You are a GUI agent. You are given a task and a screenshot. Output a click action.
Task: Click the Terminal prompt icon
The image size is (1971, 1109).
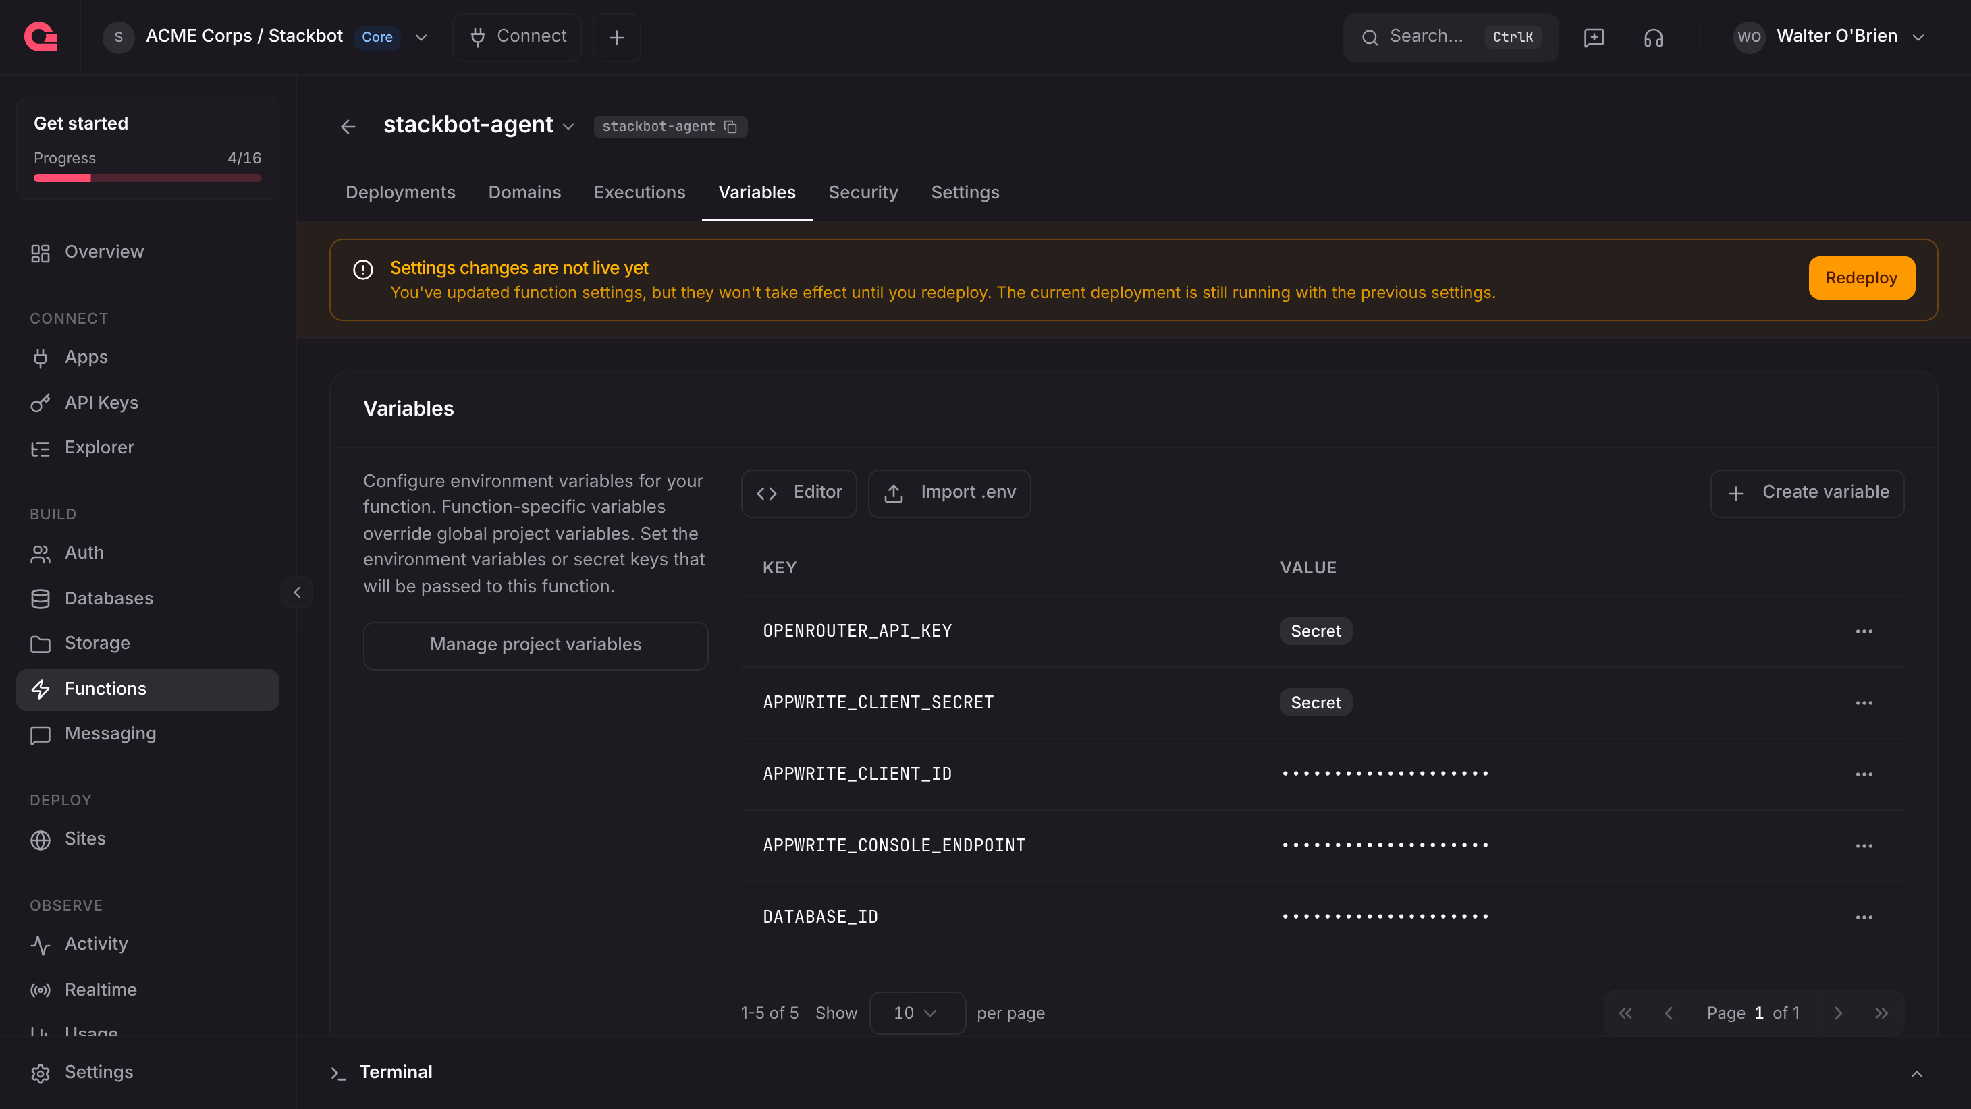click(338, 1073)
